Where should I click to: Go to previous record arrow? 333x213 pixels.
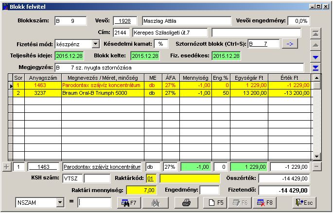(315, 45)
